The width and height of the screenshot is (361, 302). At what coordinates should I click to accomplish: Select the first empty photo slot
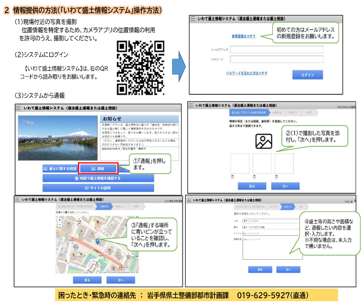[240, 164]
